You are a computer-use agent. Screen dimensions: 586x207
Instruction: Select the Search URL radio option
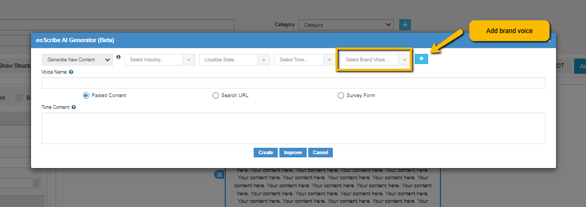coord(215,95)
